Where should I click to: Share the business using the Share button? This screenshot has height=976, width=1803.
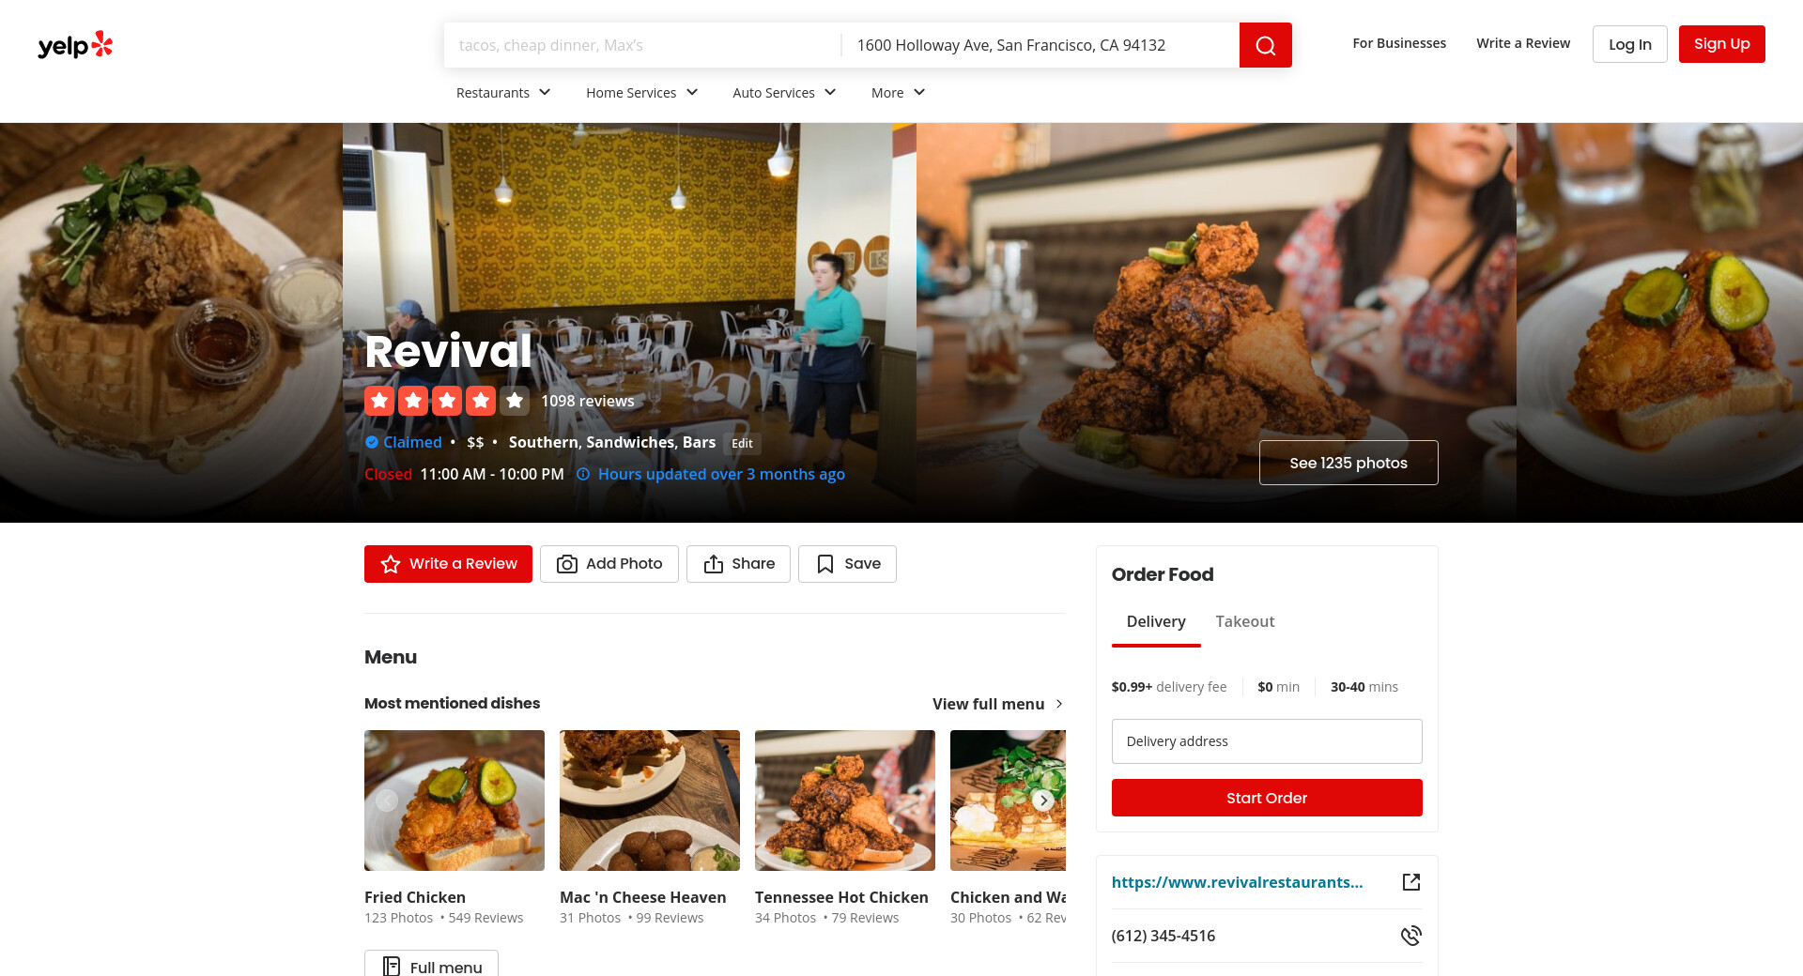738,564
